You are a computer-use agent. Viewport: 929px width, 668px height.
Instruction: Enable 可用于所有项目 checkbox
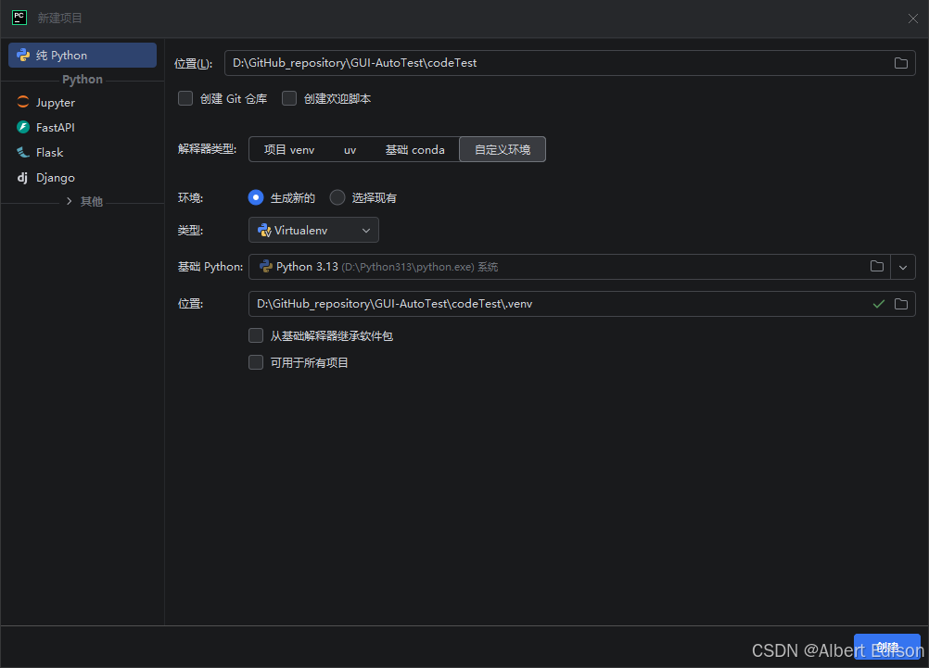(256, 362)
